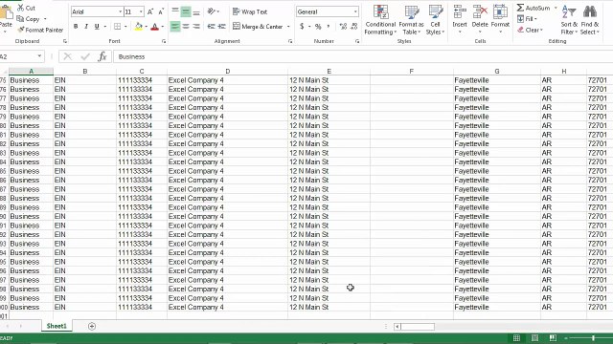Open the General number format dropdown
613x344 pixels.
(x=355, y=12)
